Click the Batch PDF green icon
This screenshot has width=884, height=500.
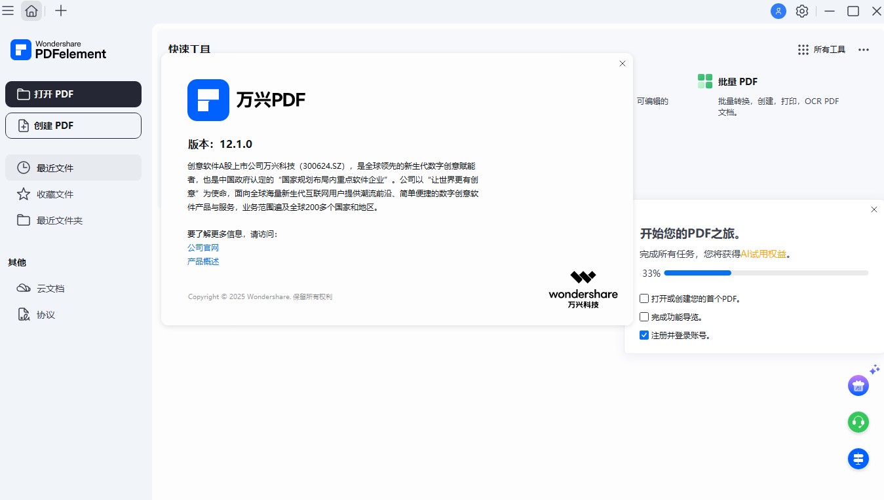[x=705, y=81]
